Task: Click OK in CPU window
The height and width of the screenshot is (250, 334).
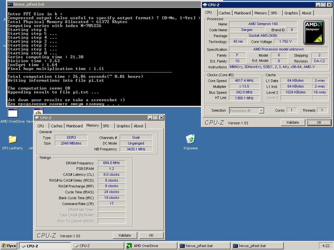Action: coord(319,122)
